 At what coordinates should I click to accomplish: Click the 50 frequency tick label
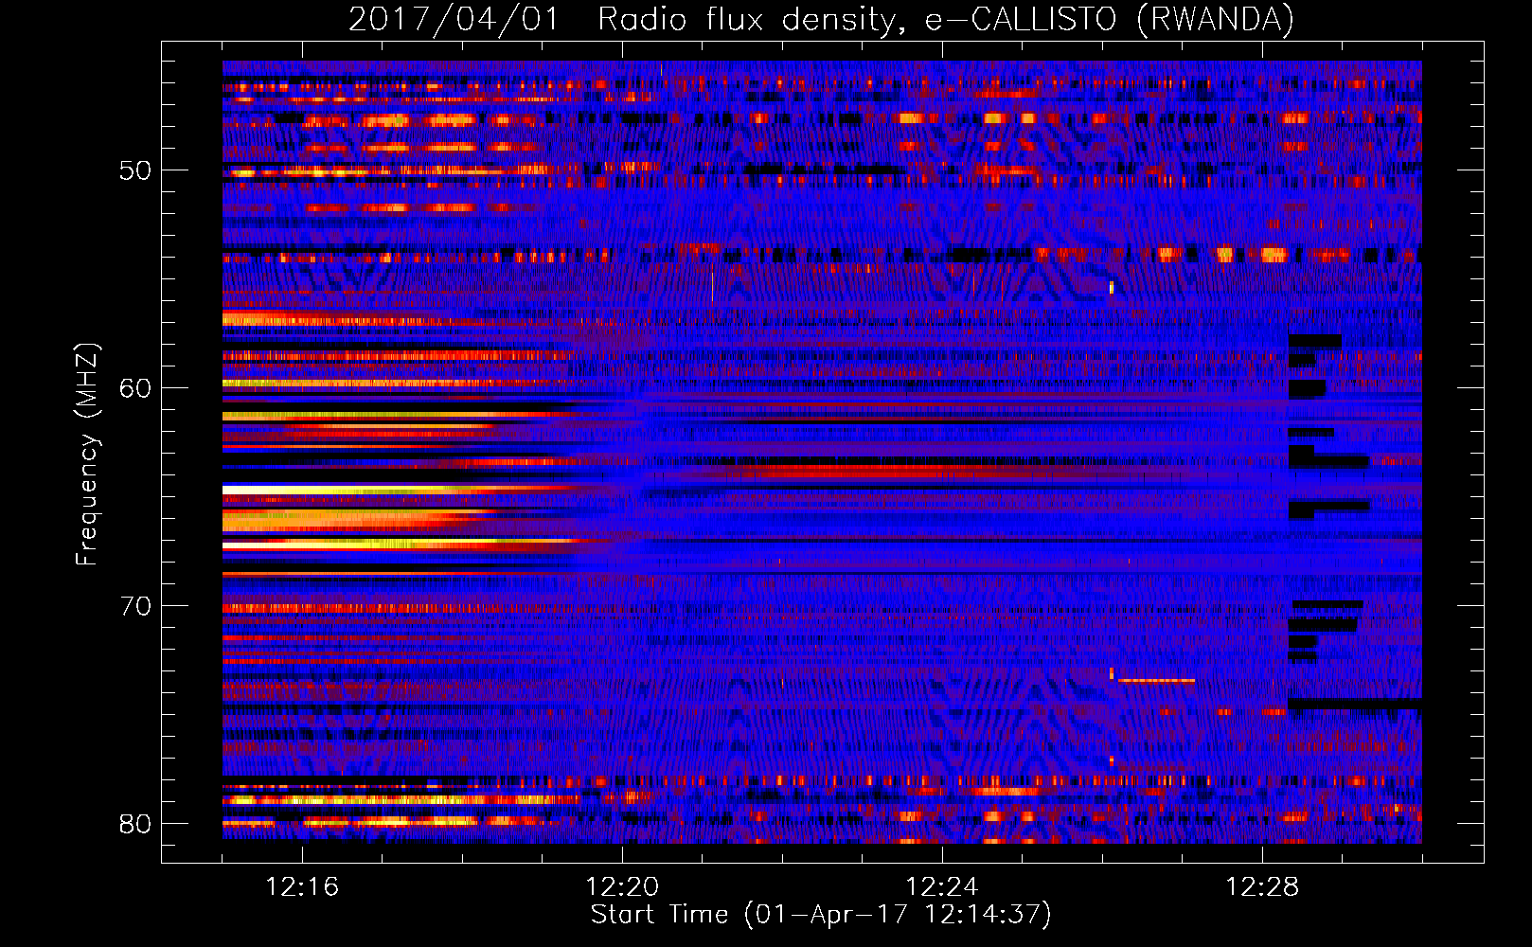(x=135, y=171)
